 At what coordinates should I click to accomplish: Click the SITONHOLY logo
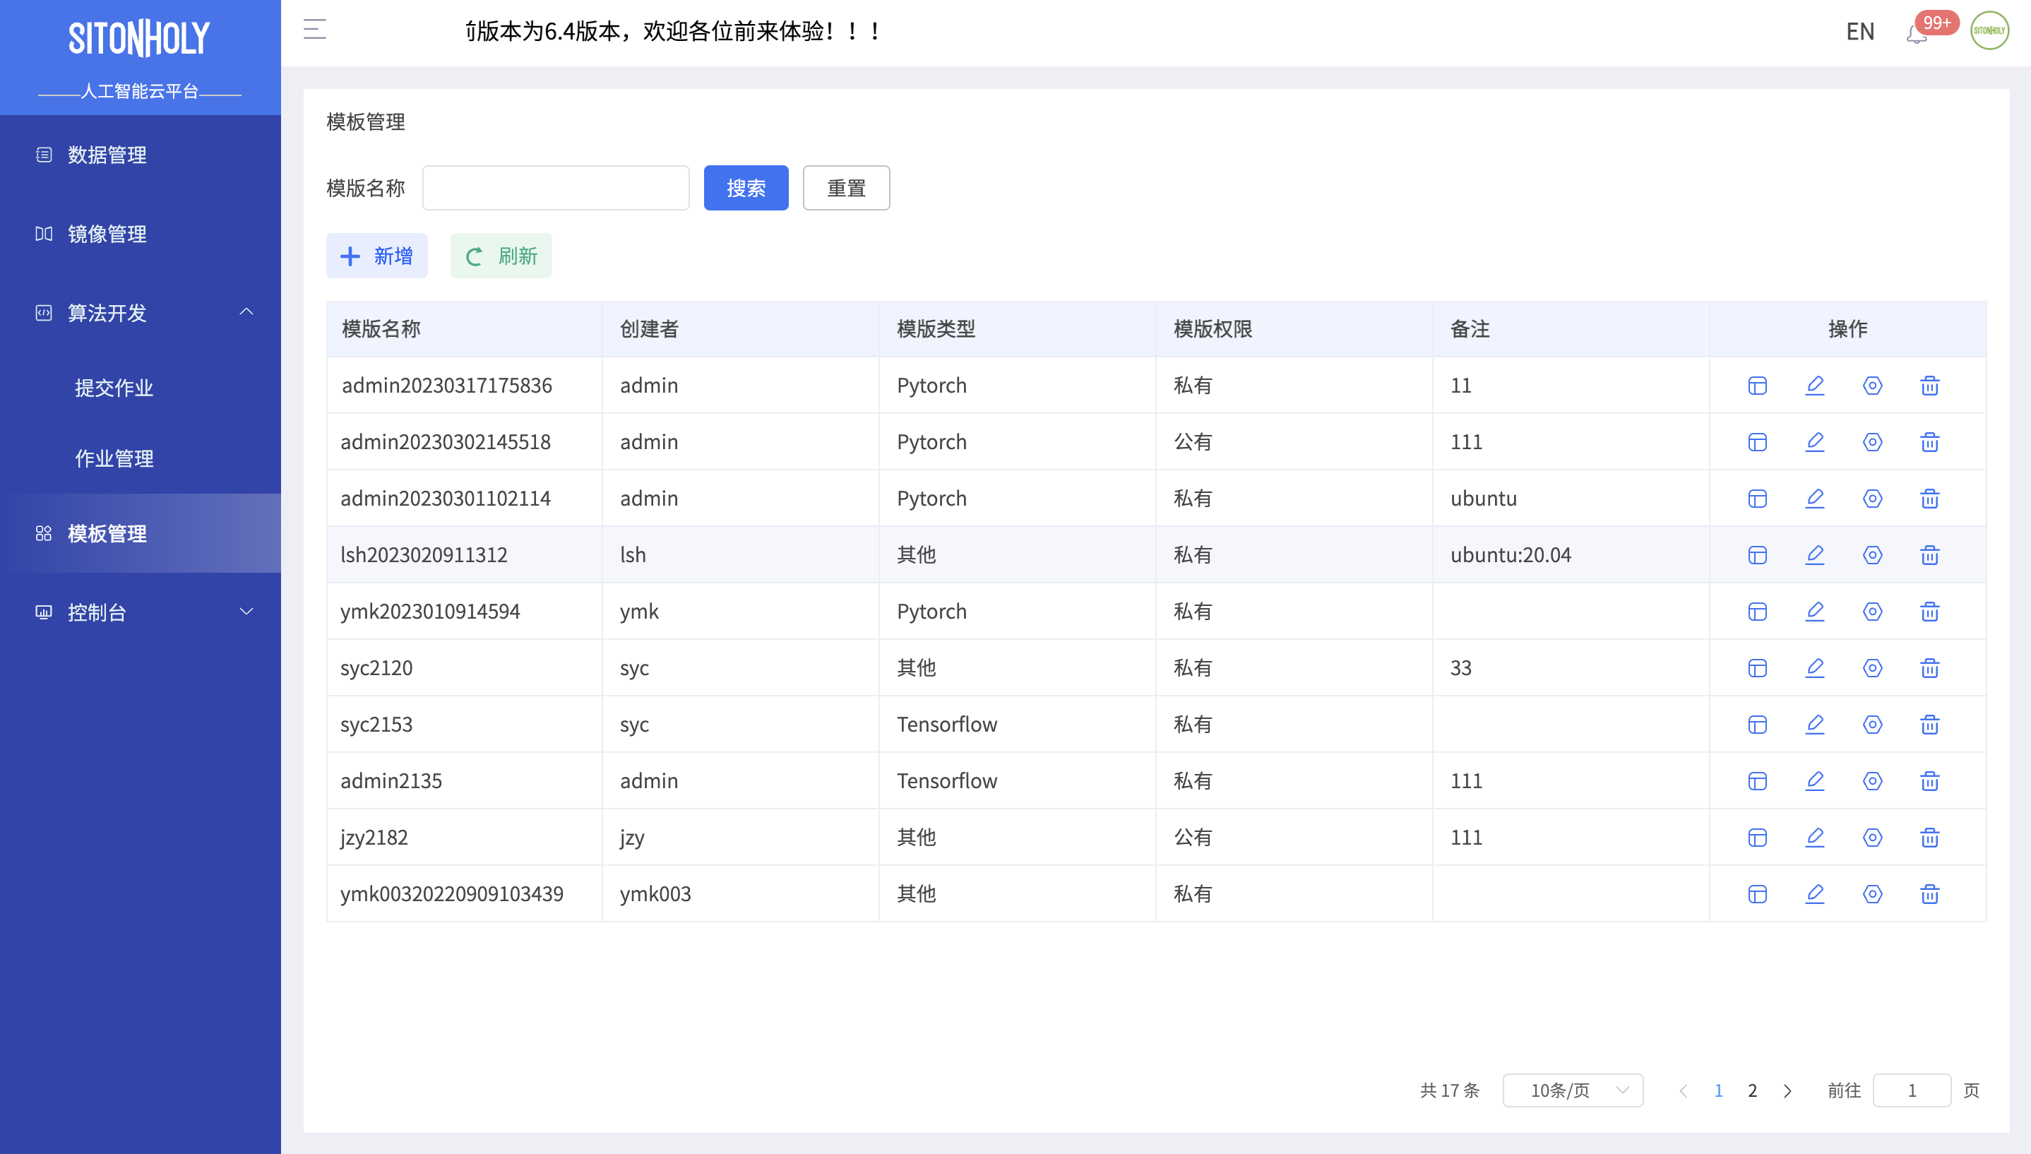tap(139, 38)
